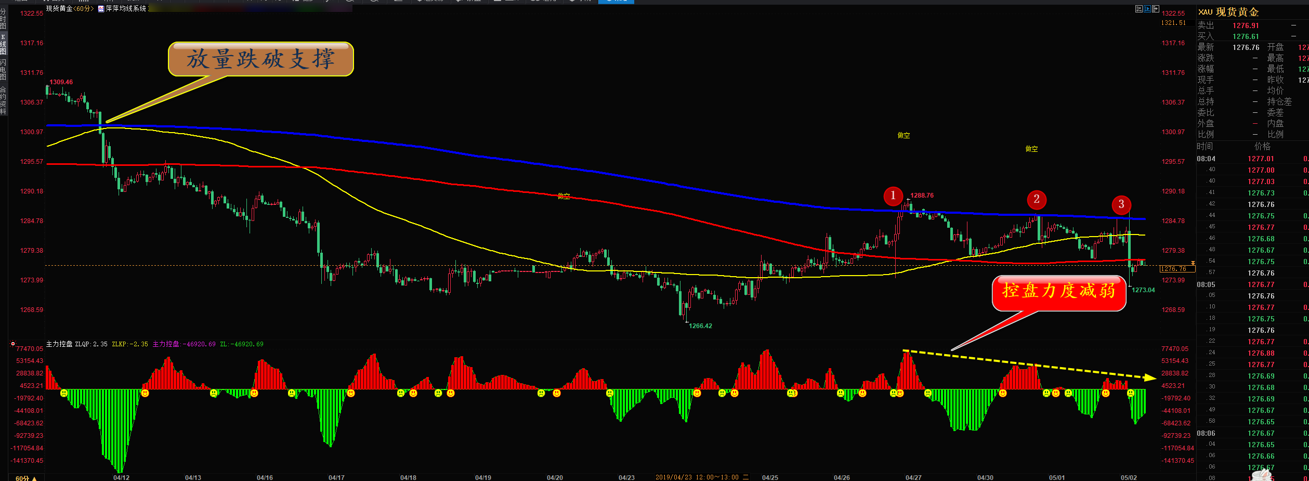Select the K线图 tab in left sidebar

3,45
